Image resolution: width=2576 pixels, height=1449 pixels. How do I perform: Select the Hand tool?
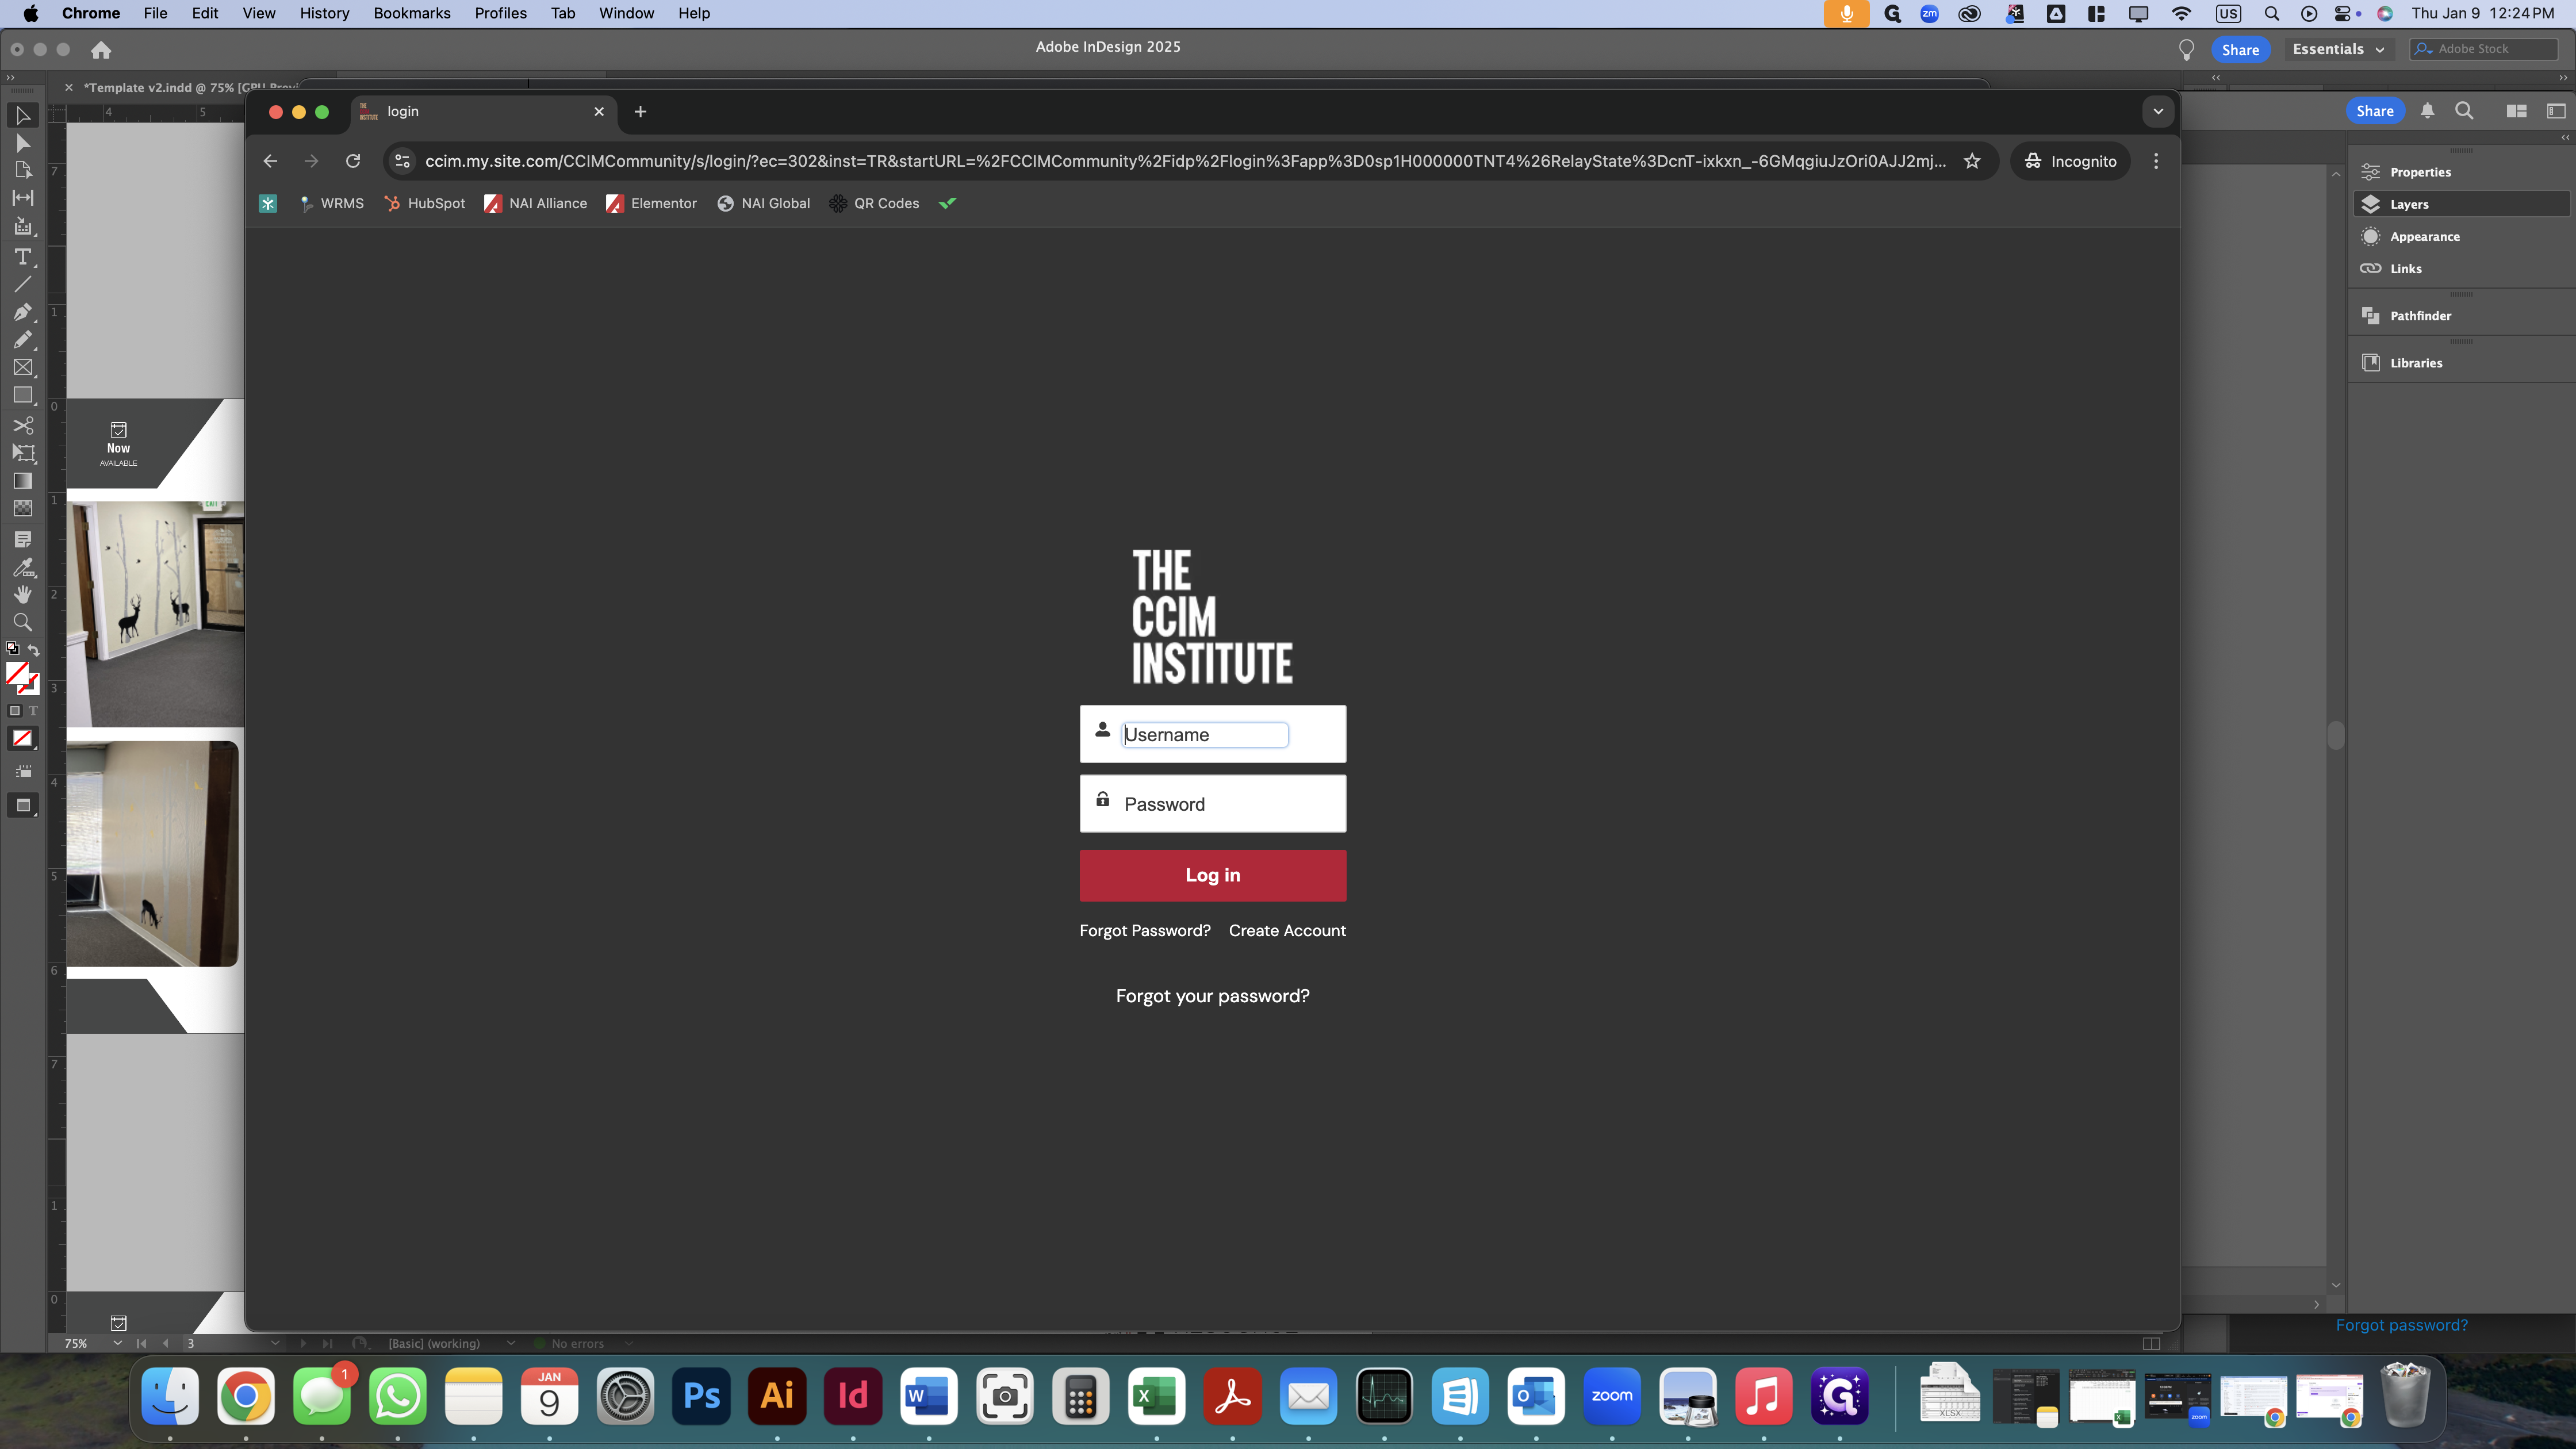(x=22, y=595)
